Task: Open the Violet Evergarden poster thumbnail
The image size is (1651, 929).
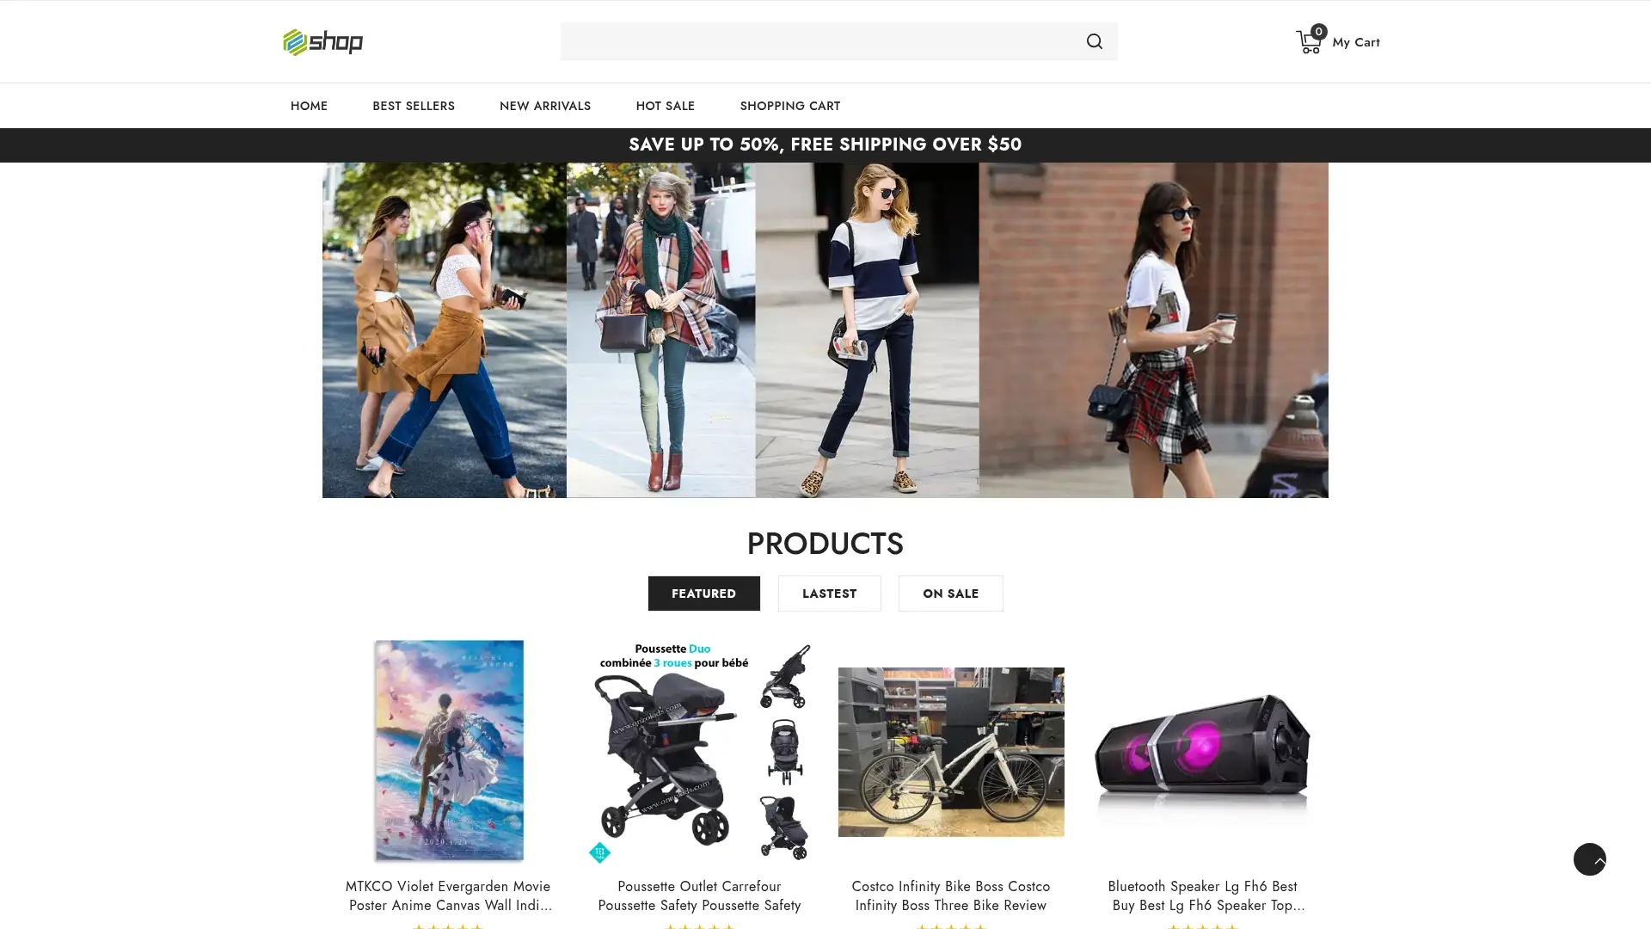Action: (x=448, y=751)
